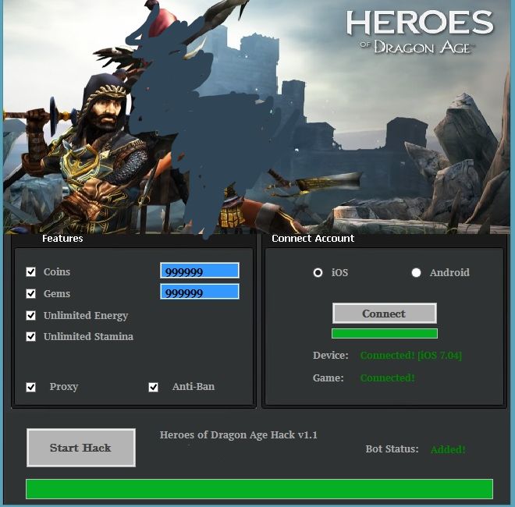Toggle the Anti-Ban checkbox
This screenshot has width=515, height=507.
point(154,387)
